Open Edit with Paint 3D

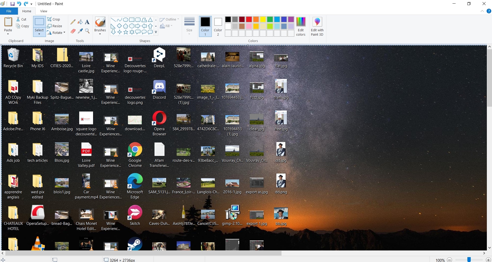pyautogui.click(x=317, y=27)
